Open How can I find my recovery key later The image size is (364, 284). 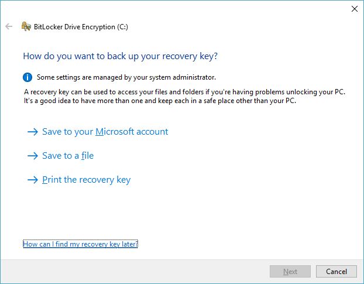tap(80, 244)
